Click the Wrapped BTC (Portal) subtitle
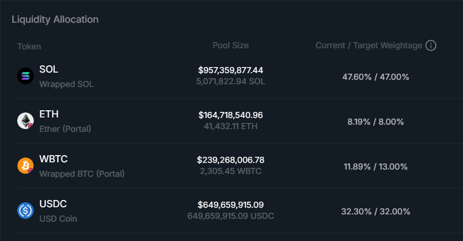 (x=82, y=173)
